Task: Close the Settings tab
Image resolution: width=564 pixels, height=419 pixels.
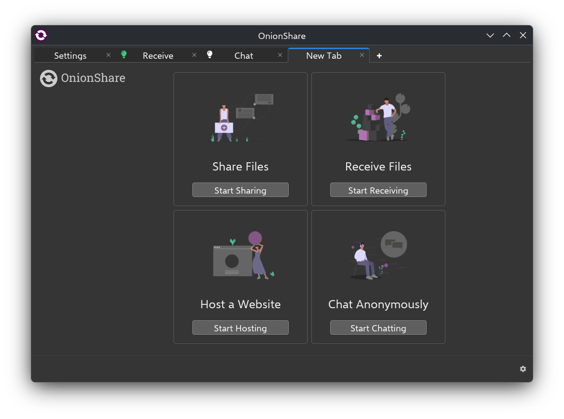Action: pos(108,55)
